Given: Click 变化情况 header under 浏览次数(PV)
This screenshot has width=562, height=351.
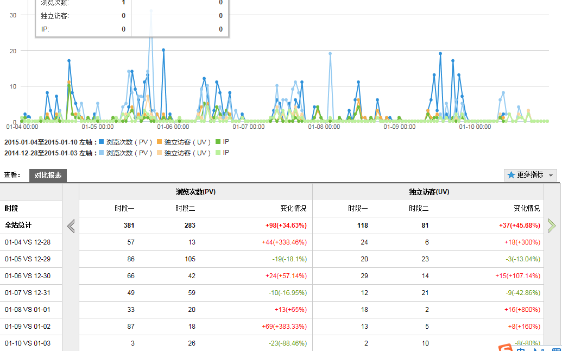Looking at the screenshot, I should 294,208.
